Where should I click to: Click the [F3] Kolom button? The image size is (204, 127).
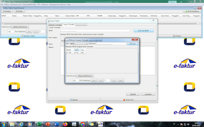click(x=7, y=11)
